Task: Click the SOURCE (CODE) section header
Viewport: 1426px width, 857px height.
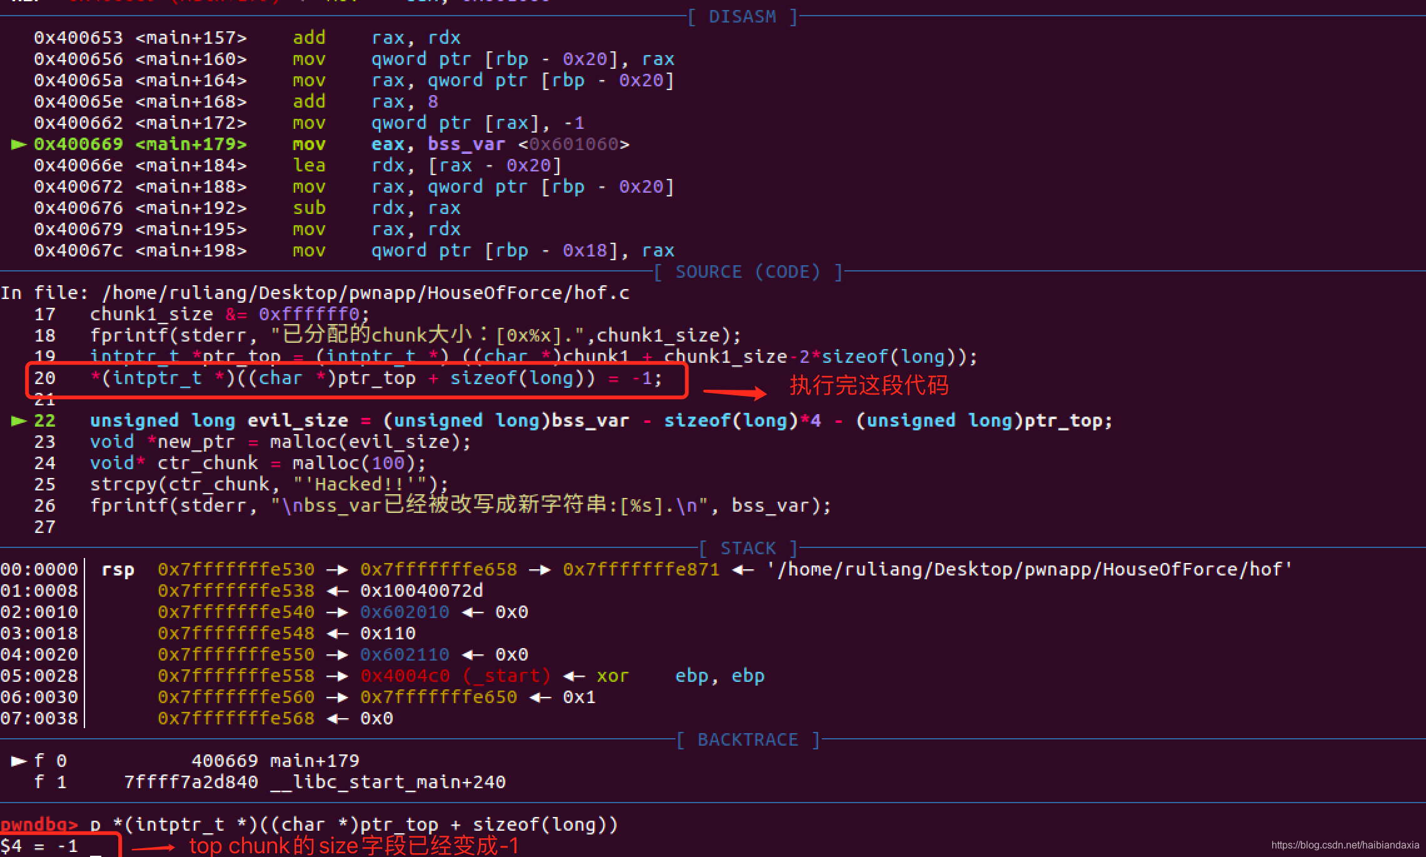Action: click(x=747, y=272)
